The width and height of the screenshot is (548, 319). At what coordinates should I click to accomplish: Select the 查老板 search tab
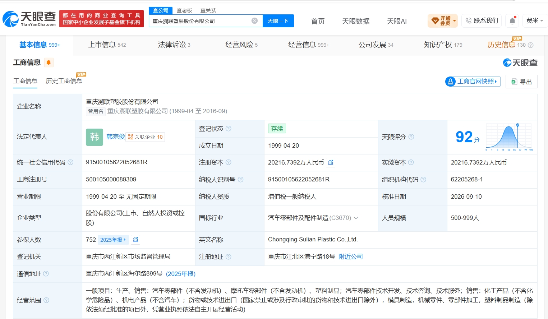pyautogui.click(x=184, y=10)
